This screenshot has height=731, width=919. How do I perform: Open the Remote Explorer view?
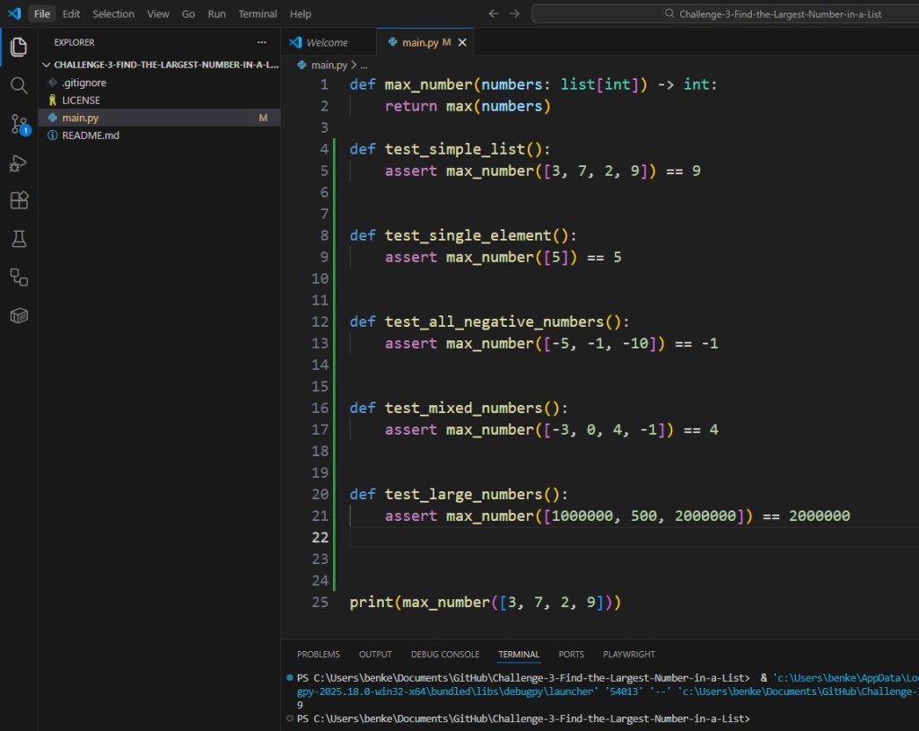(19, 277)
